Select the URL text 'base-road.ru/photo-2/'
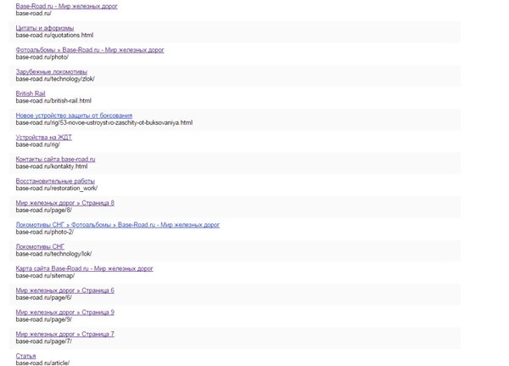The image size is (509, 366). pos(45,232)
